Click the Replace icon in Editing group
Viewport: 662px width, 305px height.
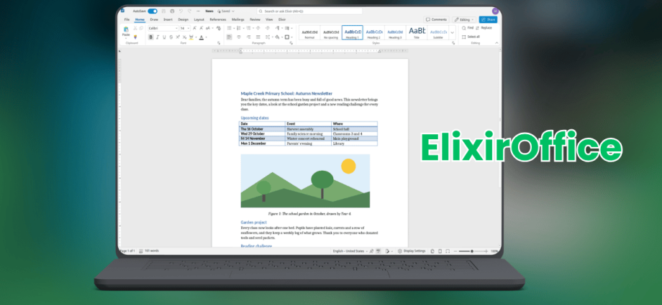[x=478, y=28]
